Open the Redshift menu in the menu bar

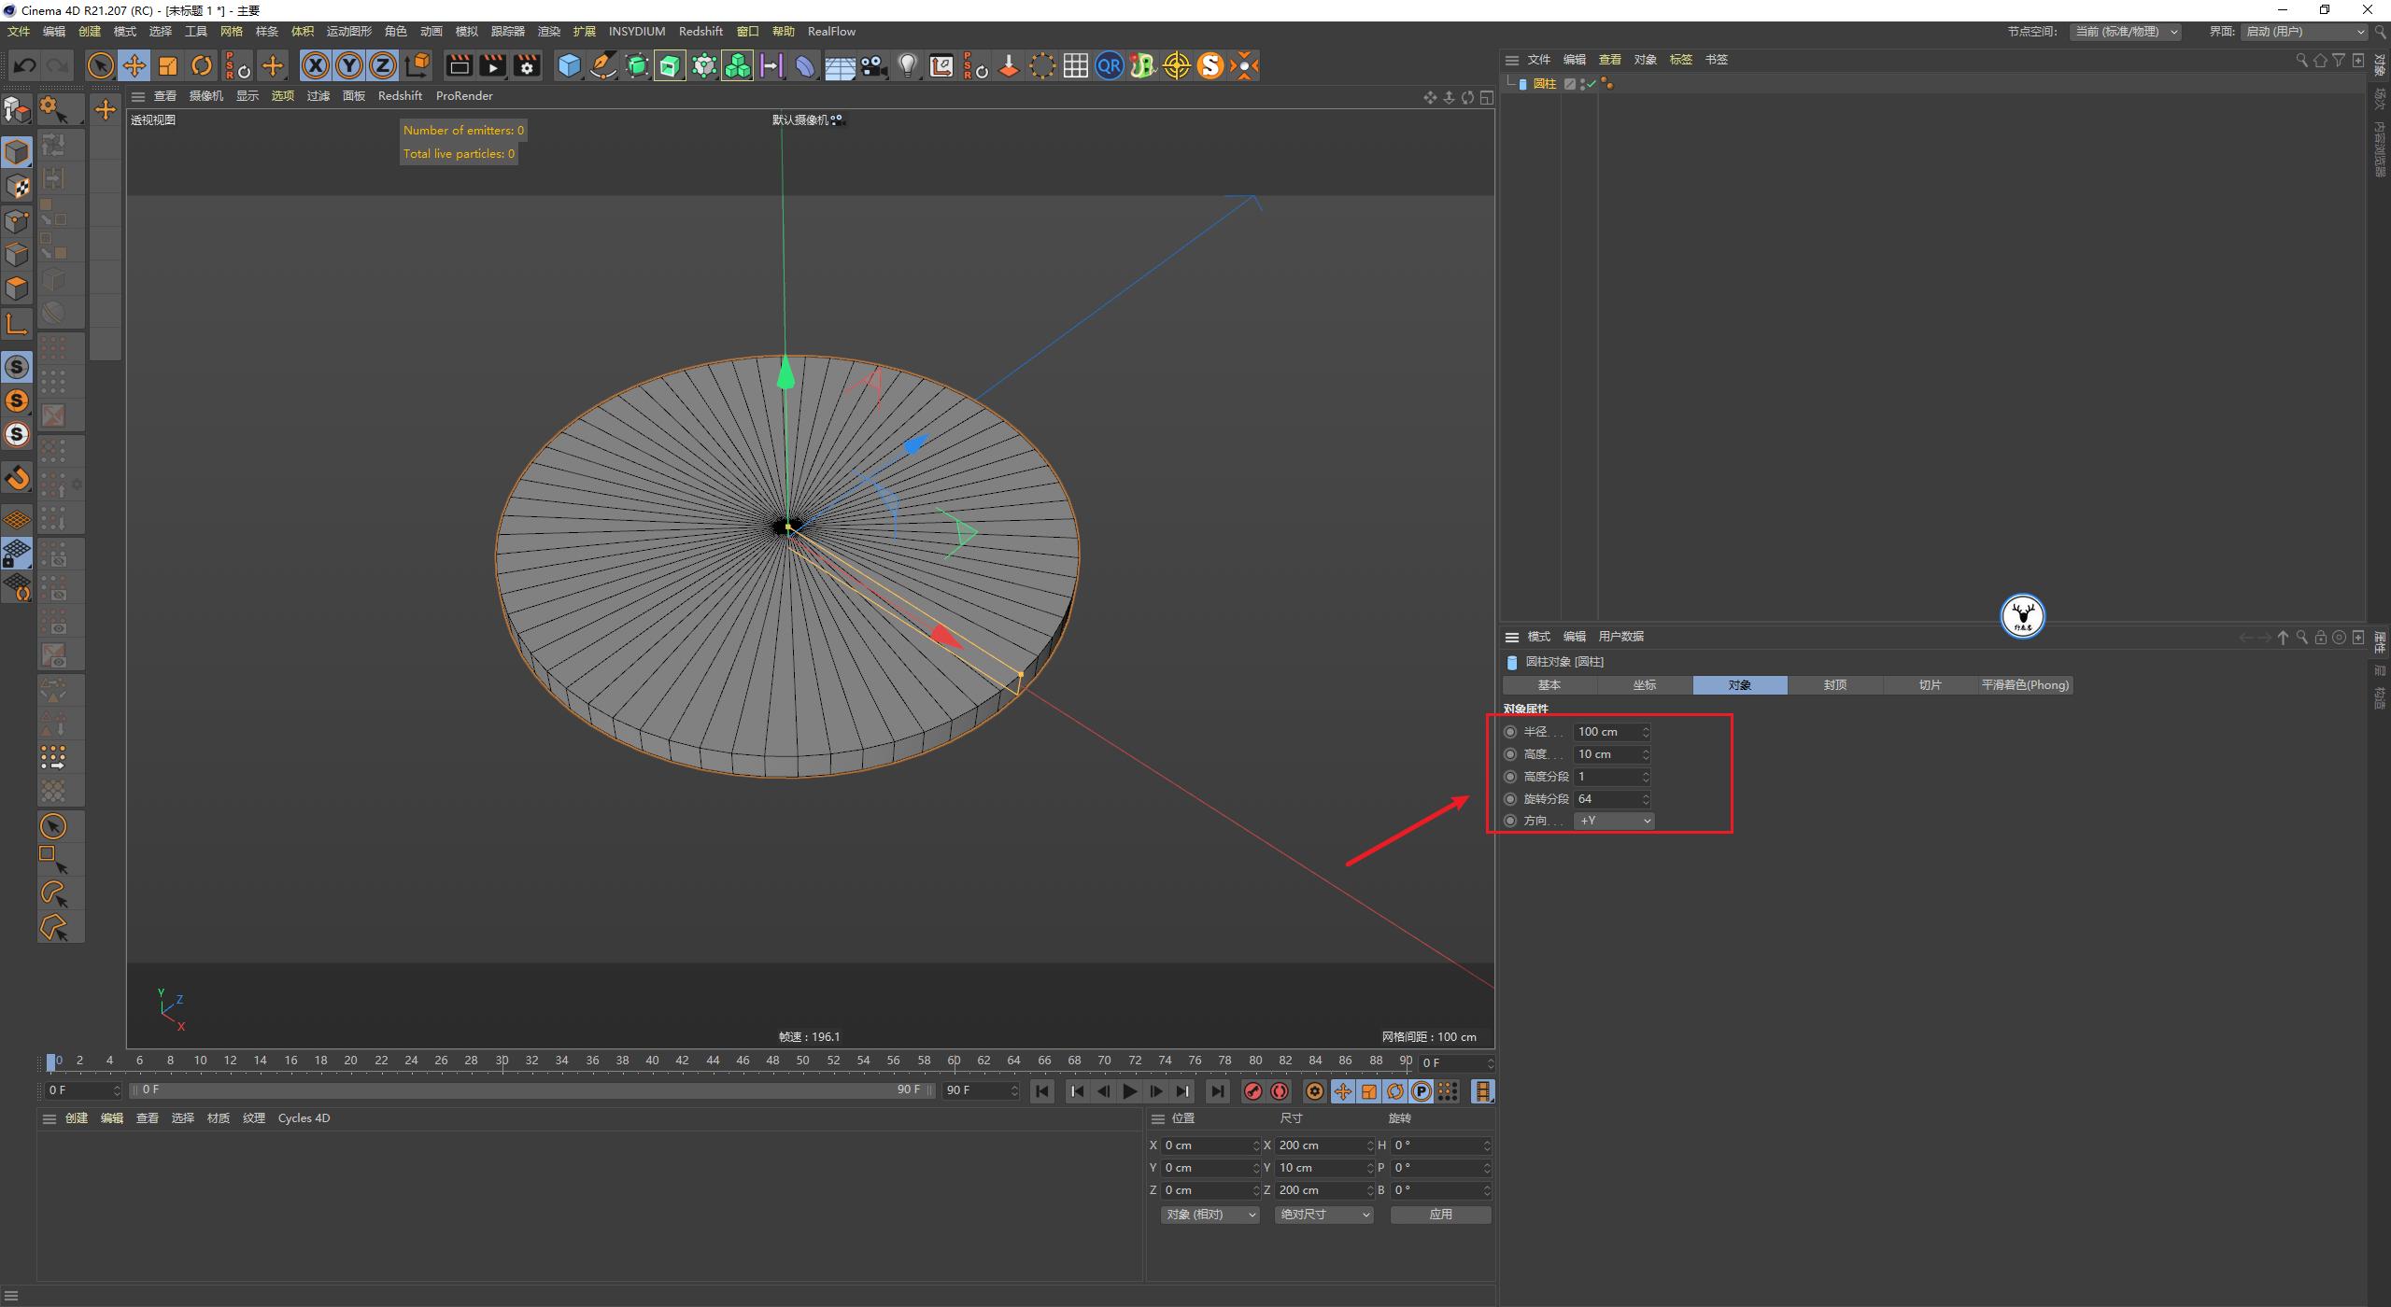tap(700, 31)
